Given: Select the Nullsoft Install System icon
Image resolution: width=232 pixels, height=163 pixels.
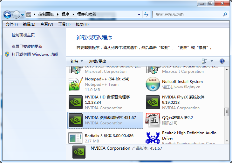Looking at the screenshot, I should (x=153, y=84).
